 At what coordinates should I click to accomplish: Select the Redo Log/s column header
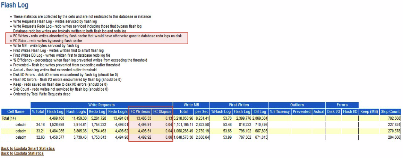click(118, 112)
